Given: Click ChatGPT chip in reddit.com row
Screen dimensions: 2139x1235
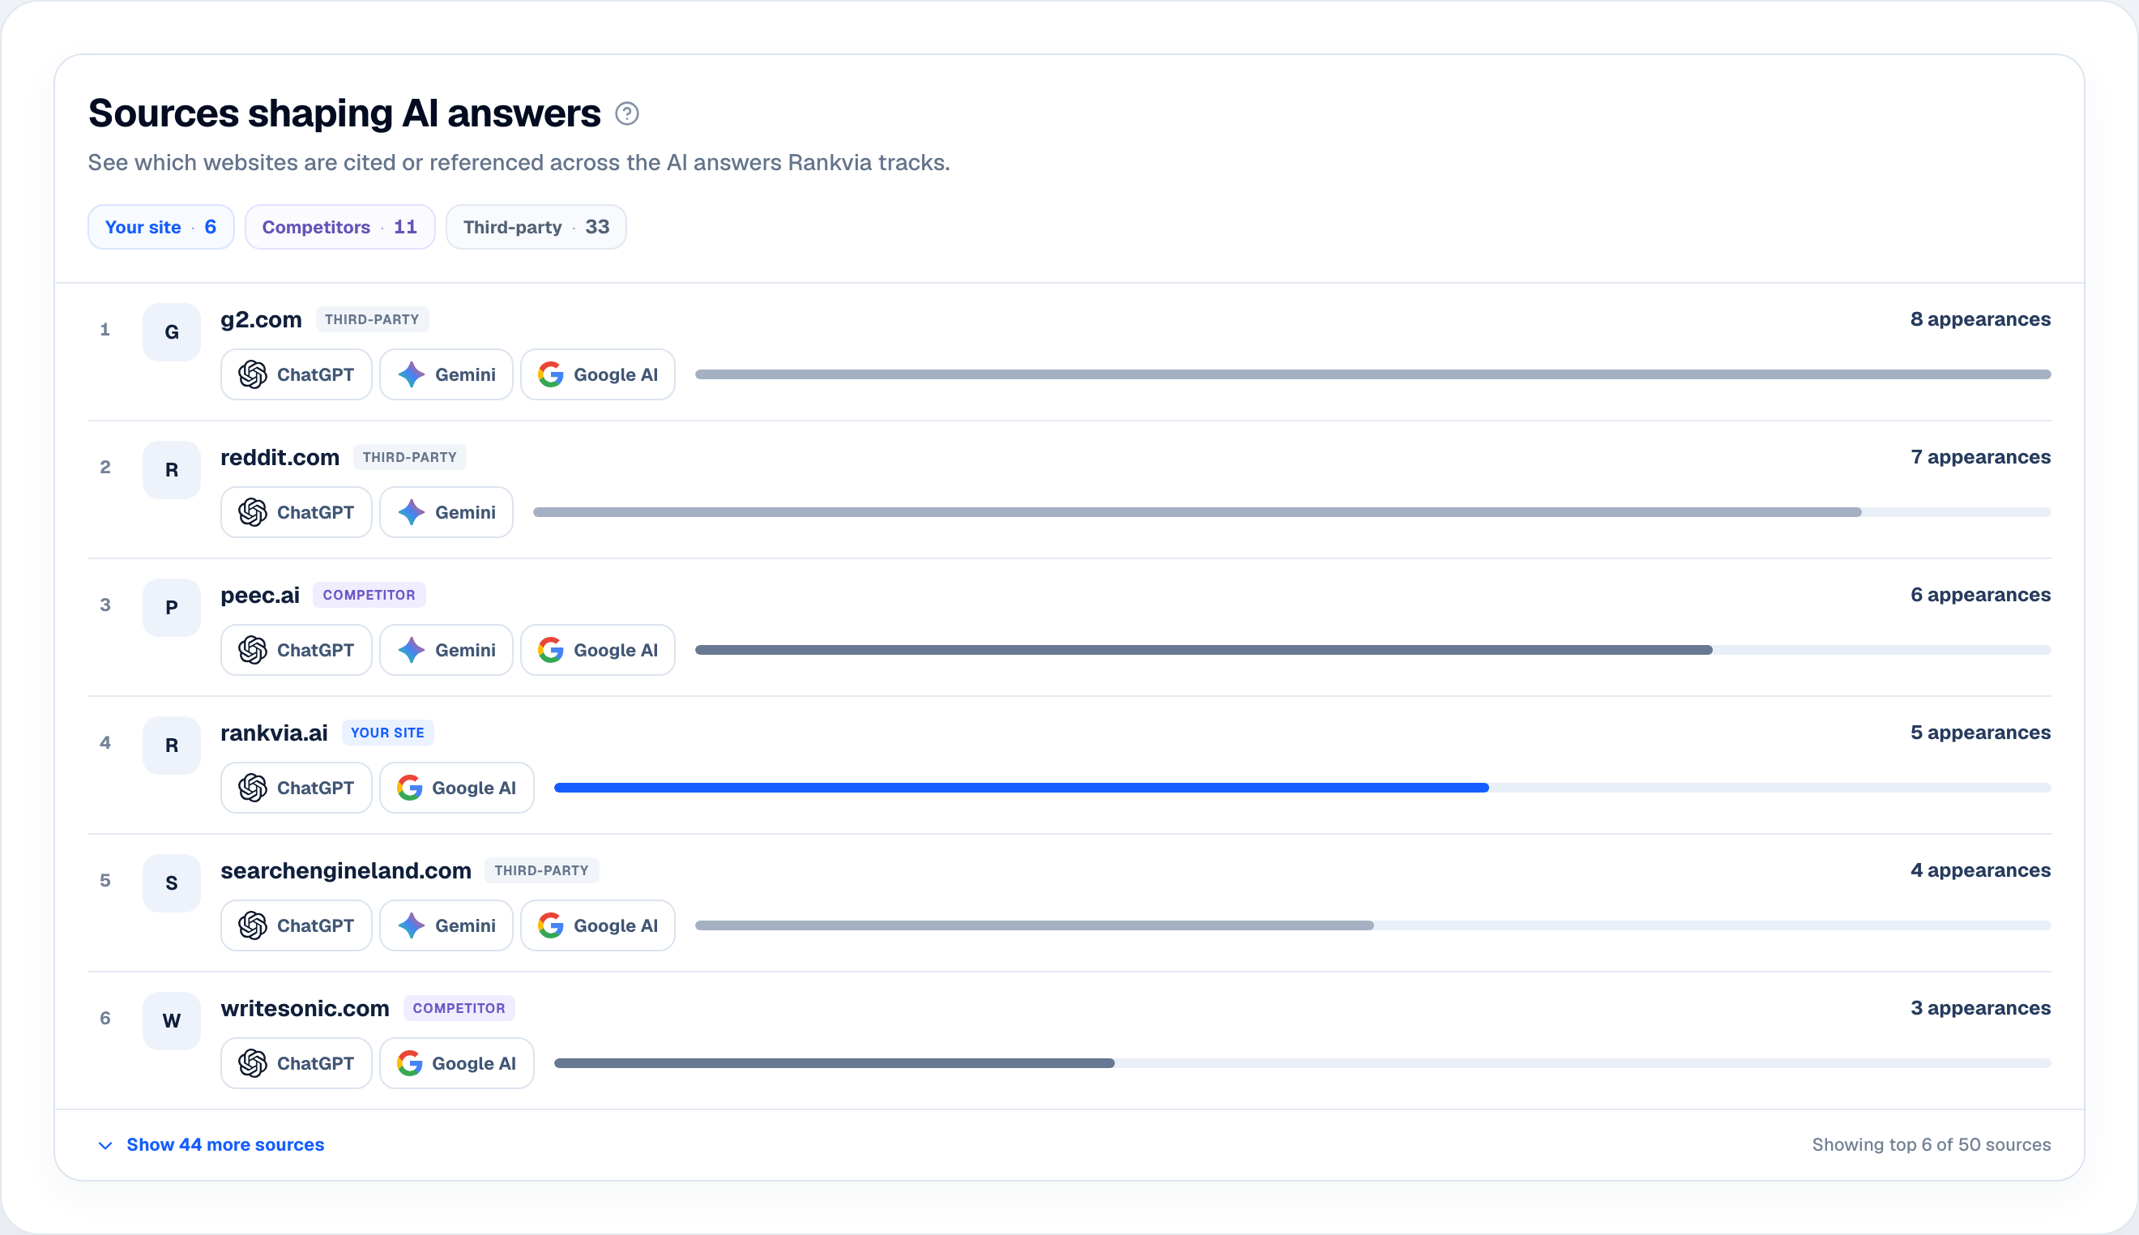Looking at the screenshot, I should coord(296,512).
